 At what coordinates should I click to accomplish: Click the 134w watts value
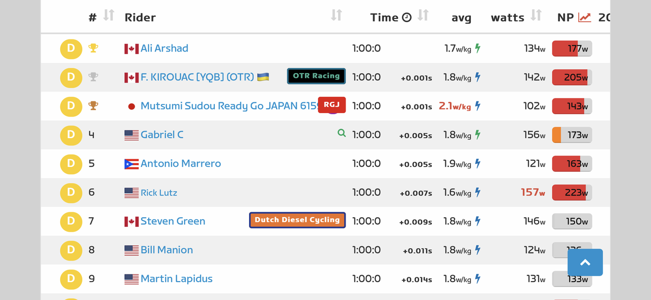[x=534, y=49]
